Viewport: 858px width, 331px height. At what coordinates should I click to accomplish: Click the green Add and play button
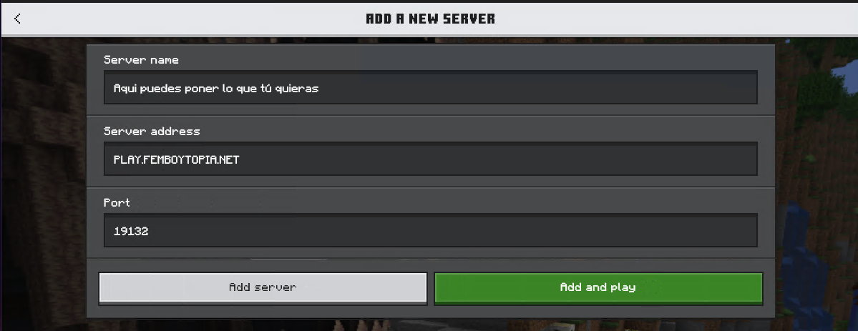598,288
